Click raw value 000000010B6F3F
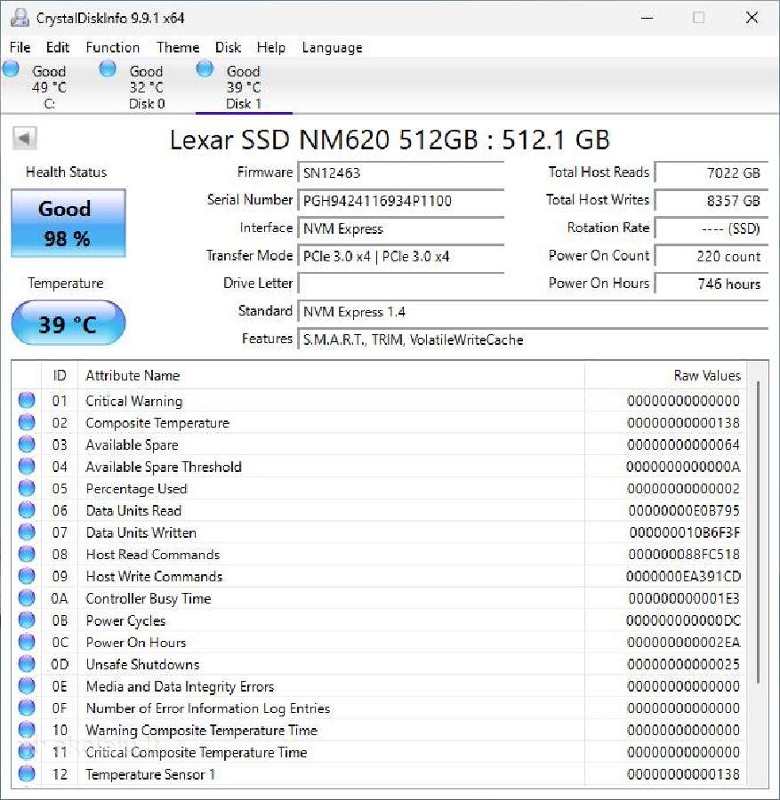Viewport: 780px width, 800px height. [x=685, y=532]
